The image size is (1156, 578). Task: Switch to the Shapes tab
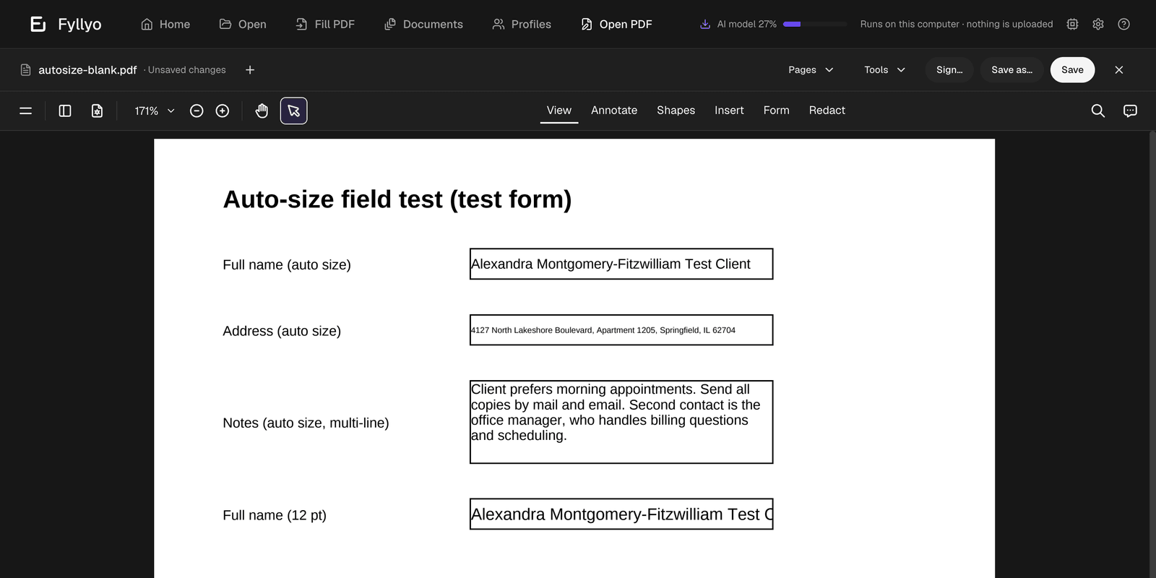(676, 111)
